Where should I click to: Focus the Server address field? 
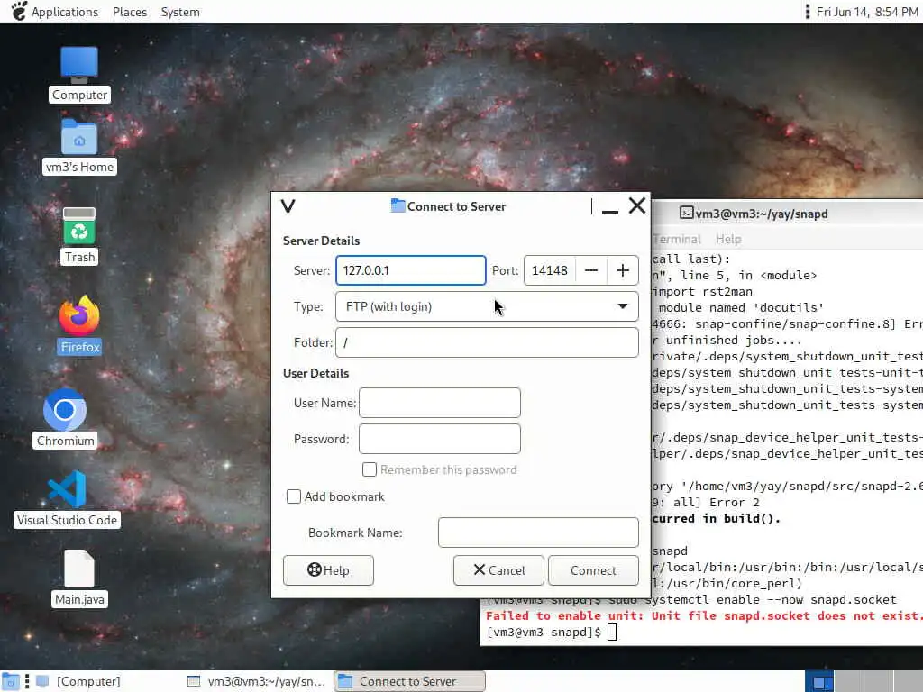[410, 270]
